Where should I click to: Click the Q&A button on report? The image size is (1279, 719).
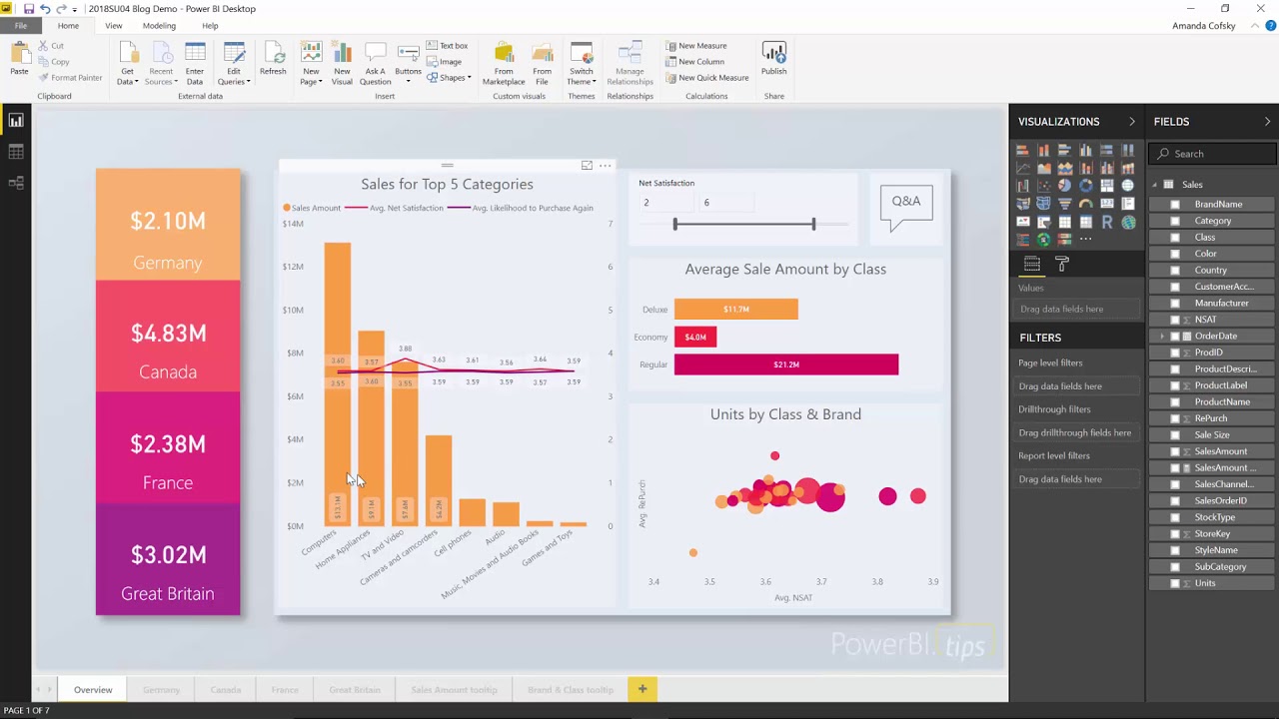(x=906, y=207)
